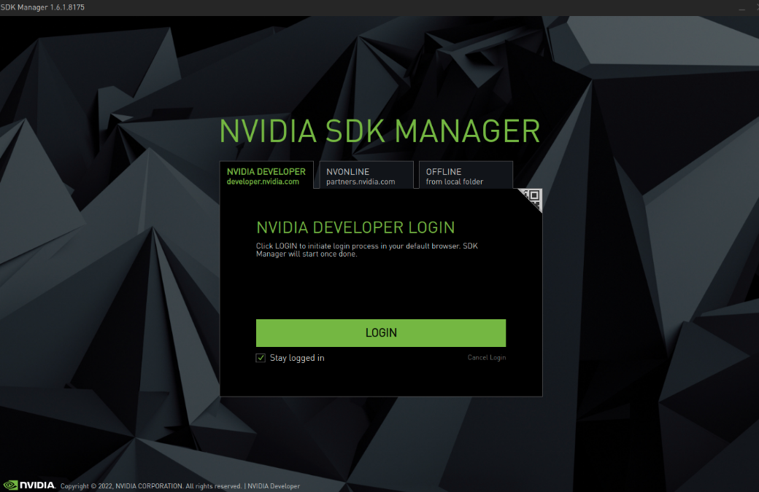Close the SDK Manager window
The image size is (759, 492).
pos(757,7)
